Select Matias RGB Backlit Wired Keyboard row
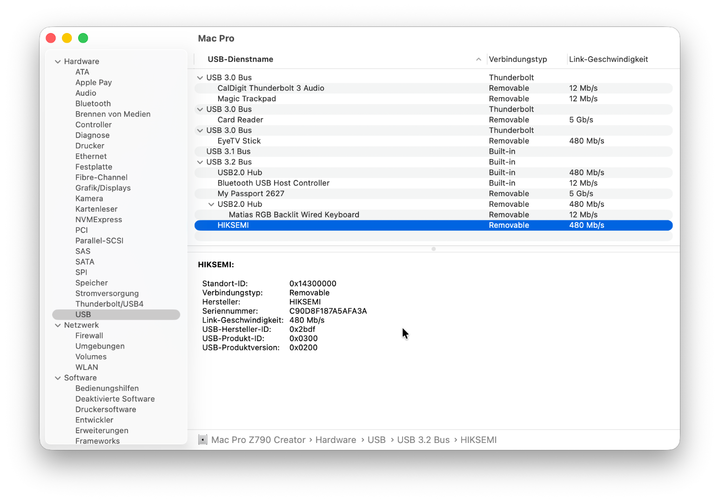The height and width of the screenshot is (502, 719). (434, 215)
